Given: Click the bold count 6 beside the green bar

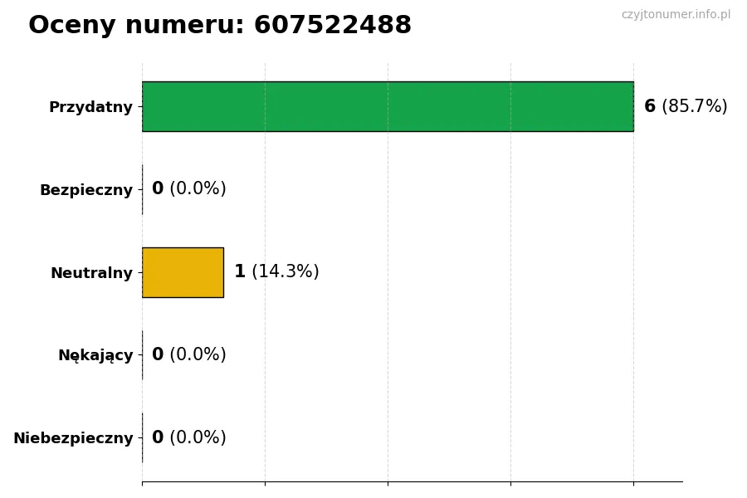Looking at the screenshot, I should [x=650, y=106].
